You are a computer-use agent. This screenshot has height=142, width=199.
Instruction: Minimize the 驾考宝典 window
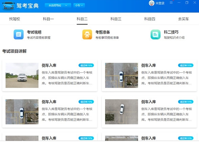click(x=179, y=3)
